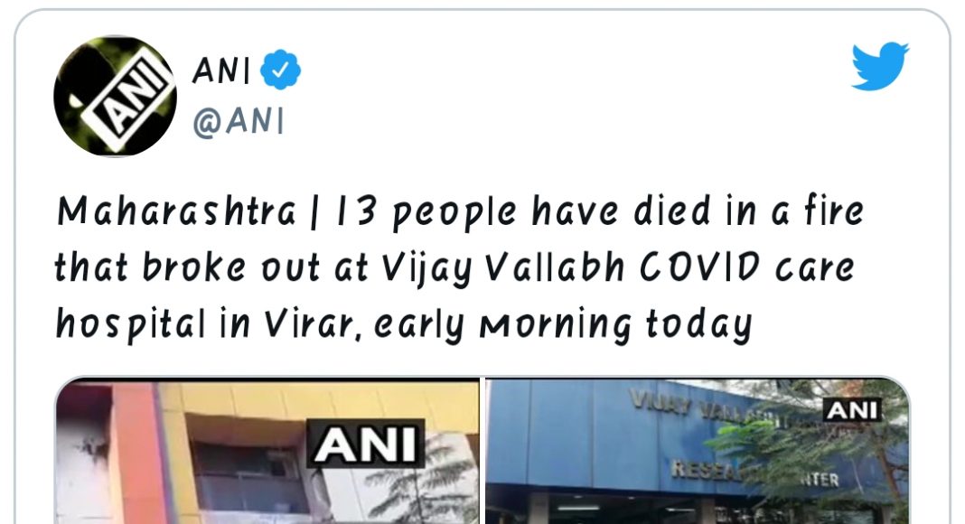Screen dimensions: 965x524
Task: Click the Twitter bird logo
Action: point(879,68)
